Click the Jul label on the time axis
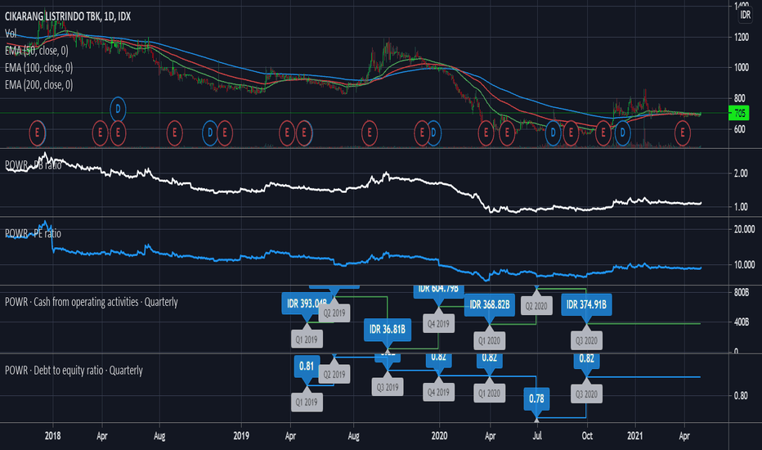The width and height of the screenshot is (762, 450). click(537, 436)
